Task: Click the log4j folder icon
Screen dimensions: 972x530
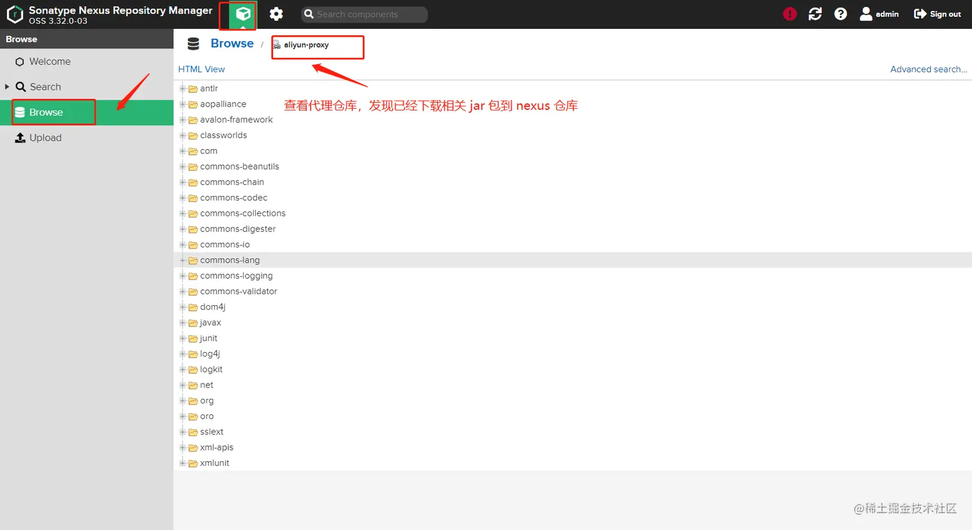Action: [193, 354]
